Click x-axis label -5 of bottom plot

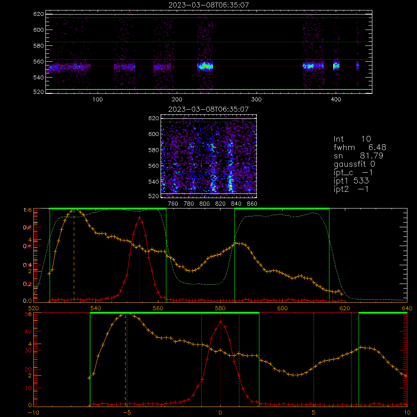point(127,412)
